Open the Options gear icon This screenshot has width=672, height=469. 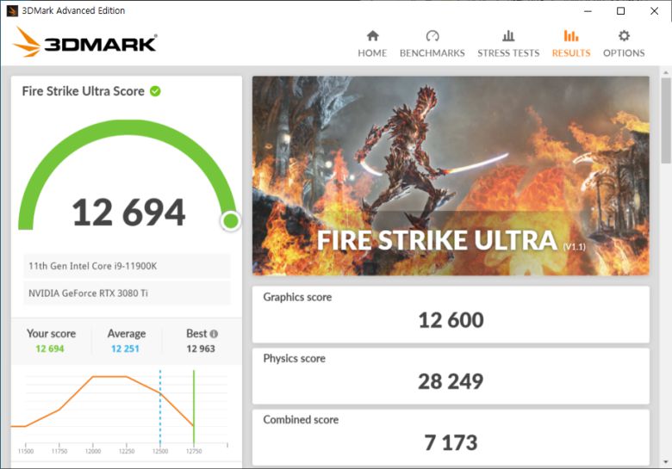(624, 36)
